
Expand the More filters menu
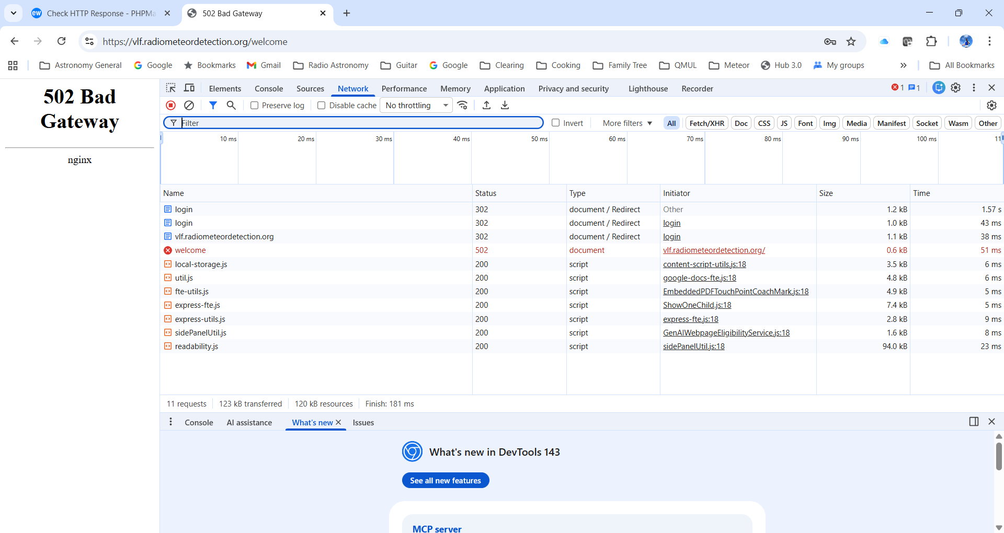coord(627,123)
